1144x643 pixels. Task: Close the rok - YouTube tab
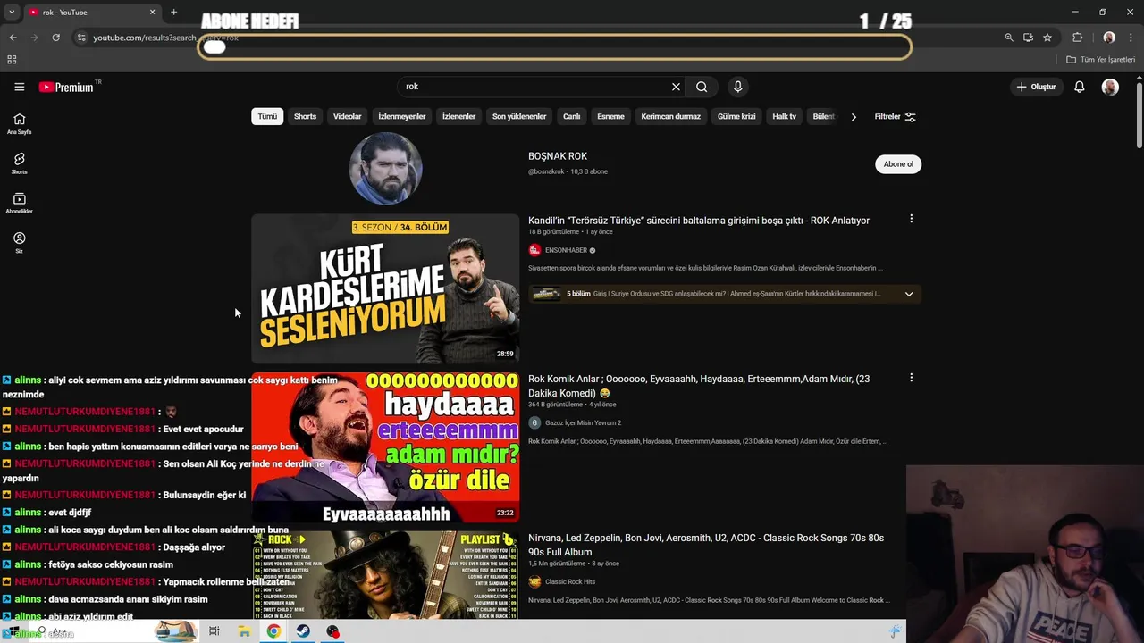click(x=152, y=13)
